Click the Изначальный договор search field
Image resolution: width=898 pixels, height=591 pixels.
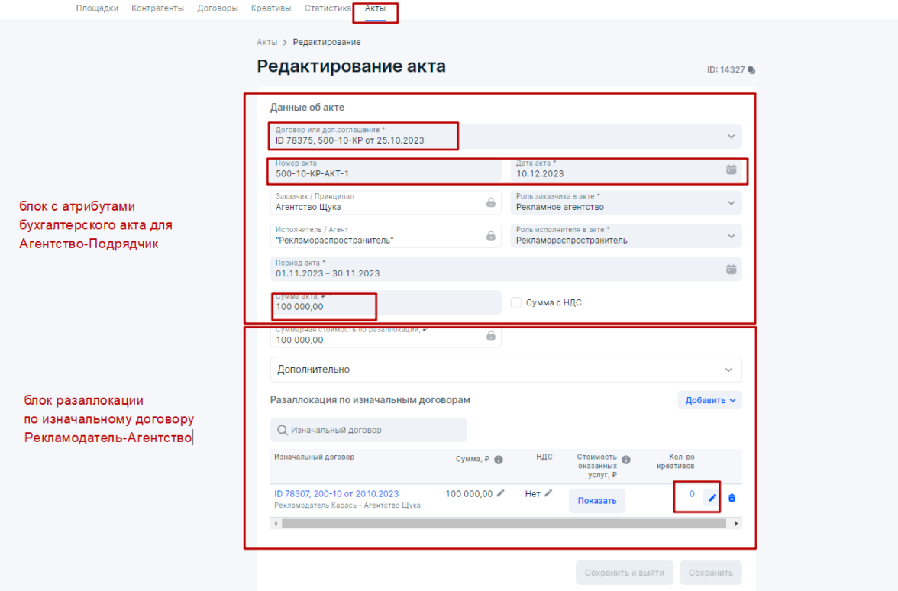click(x=368, y=430)
